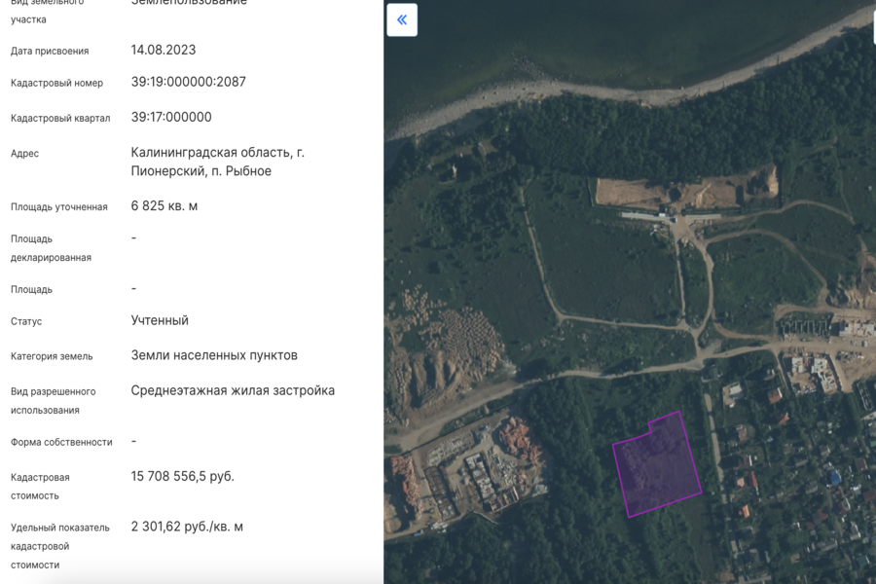Click the Кадастровый номер label
Image resolution: width=876 pixels, height=584 pixels.
coord(56,84)
